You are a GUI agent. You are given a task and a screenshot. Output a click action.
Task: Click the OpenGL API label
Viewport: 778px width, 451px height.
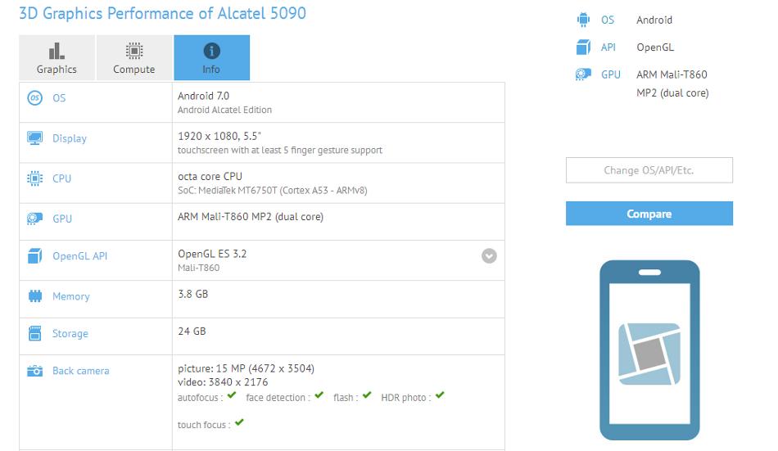point(80,256)
